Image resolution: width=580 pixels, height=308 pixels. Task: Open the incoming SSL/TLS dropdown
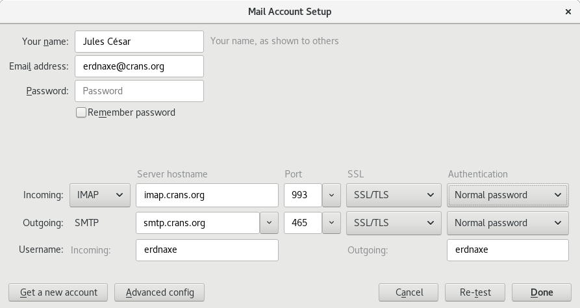(x=392, y=195)
